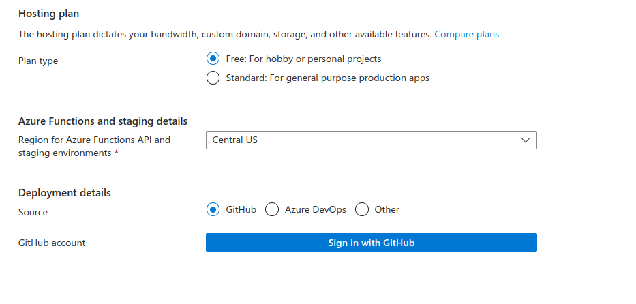Select Other as deployment source
636x304 pixels.
click(x=362, y=209)
